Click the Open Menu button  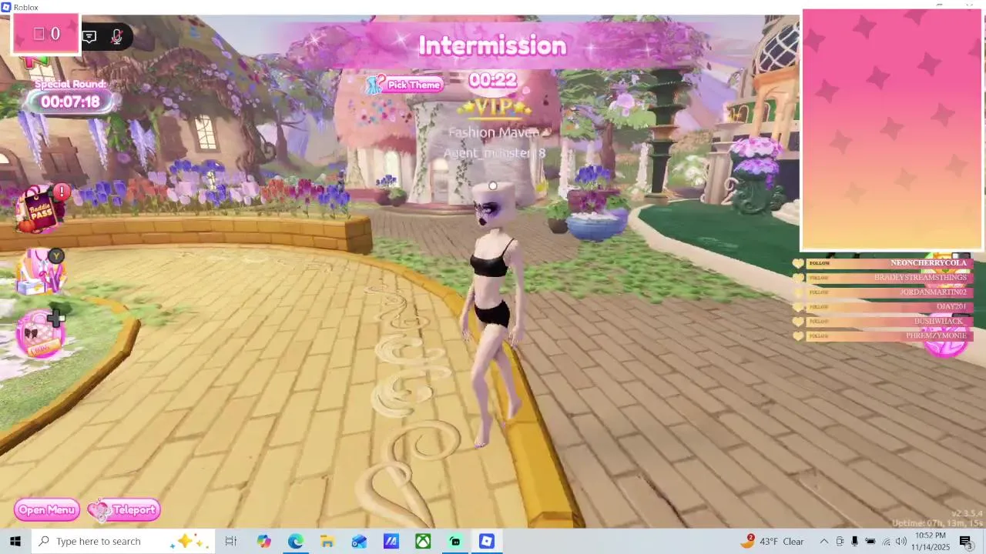tap(47, 510)
